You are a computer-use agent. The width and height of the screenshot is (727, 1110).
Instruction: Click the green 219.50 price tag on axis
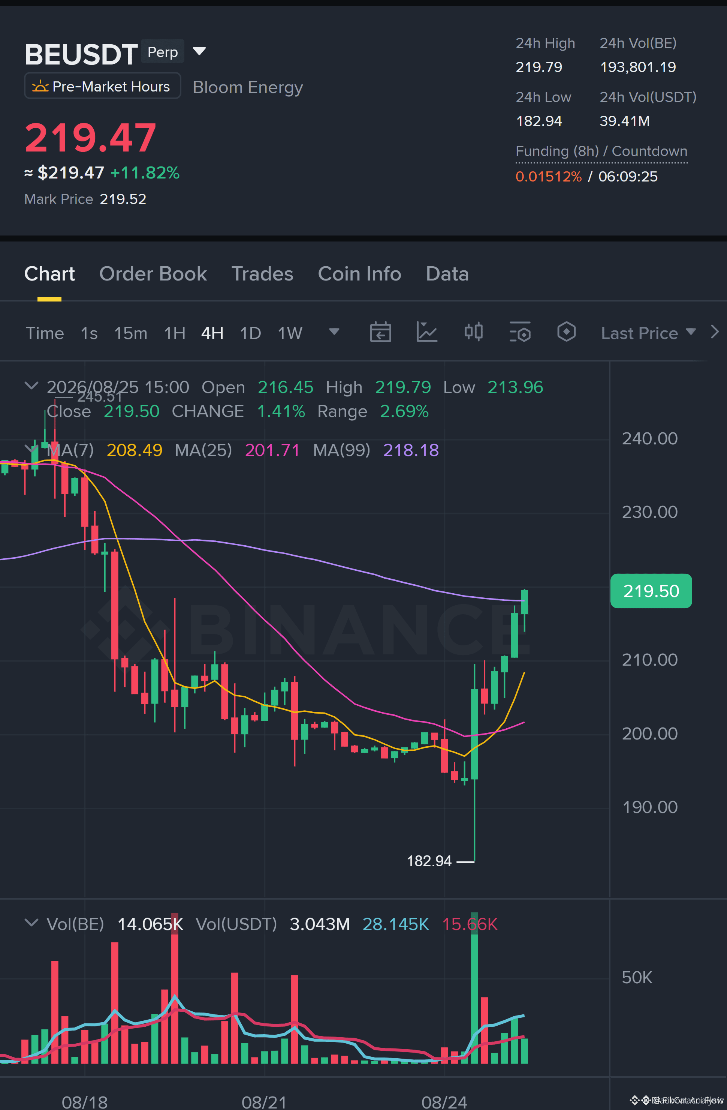click(x=651, y=591)
